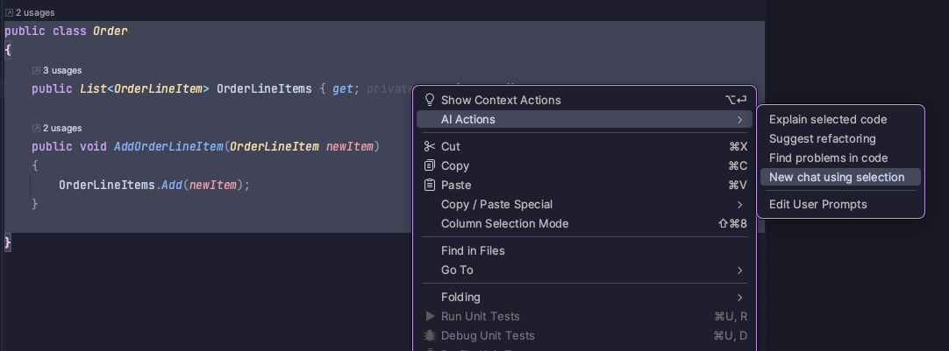Click the lightbulb icon beside Show Context Actions
The height and width of the screenshot is (351, 949).
(x=430, y=100)
